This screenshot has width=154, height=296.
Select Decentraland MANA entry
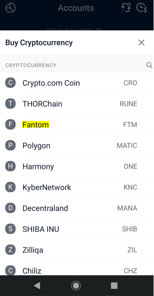77,208
